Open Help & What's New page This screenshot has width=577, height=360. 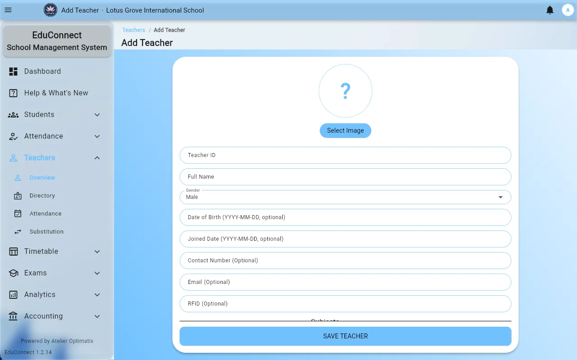coord(56,93)
